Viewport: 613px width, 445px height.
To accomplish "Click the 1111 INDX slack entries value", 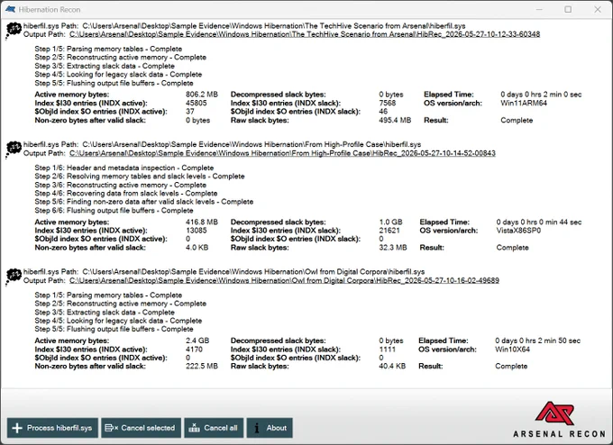I will click(x=388, y=350).
